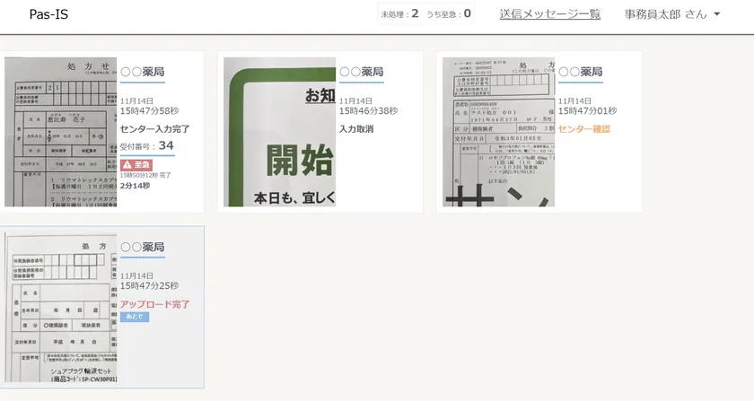Click the センター入力完了 status text
Viewport: 754px width, 401px height.
[x=154, y=129]
